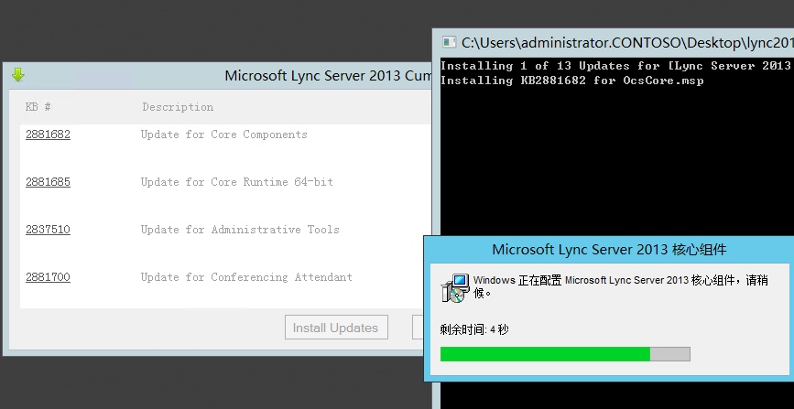
Task: Select 'Update for Core Runtime 64-bit' text
Action: click(x=237, y=182)
